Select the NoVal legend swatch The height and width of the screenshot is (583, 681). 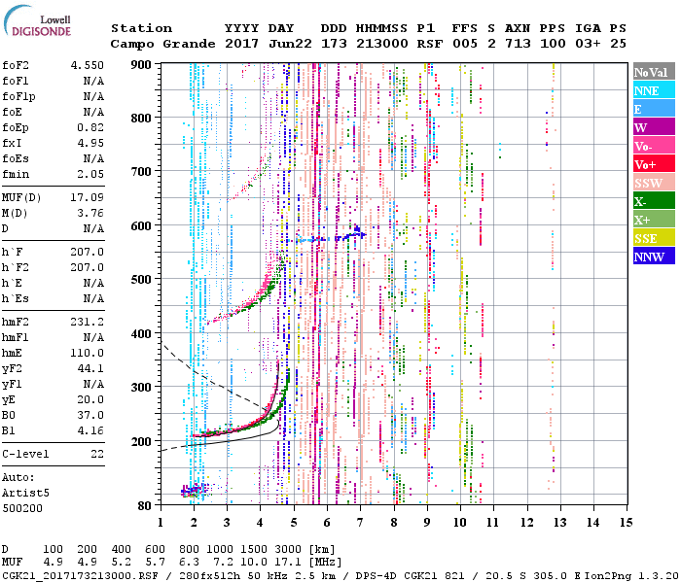tap(653, 72)
